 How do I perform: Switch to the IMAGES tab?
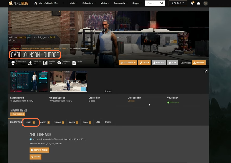(45, 122)
